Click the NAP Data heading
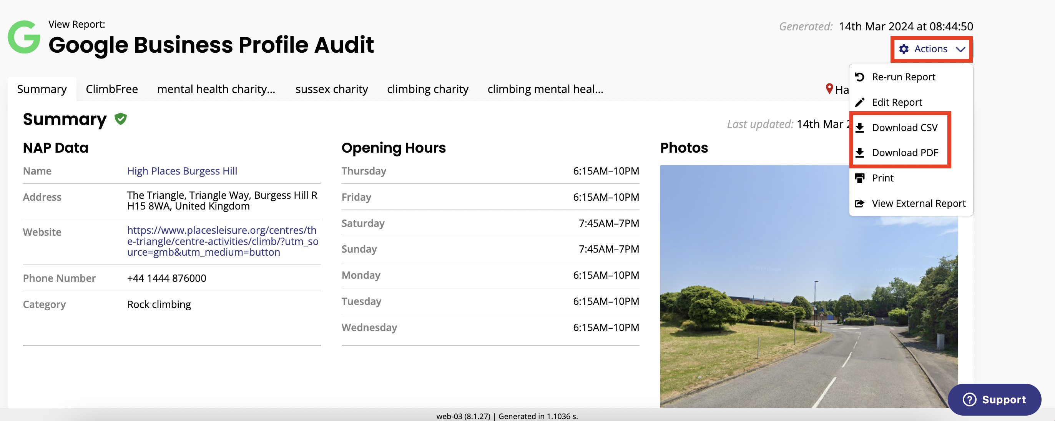The height and width of the screenshot is (421, 1055). coord(56,148)
